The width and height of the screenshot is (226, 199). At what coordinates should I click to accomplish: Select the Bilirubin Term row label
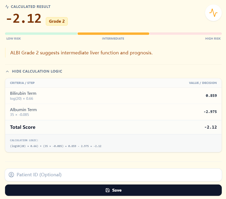pyautogui.click(x=23, y=93)
